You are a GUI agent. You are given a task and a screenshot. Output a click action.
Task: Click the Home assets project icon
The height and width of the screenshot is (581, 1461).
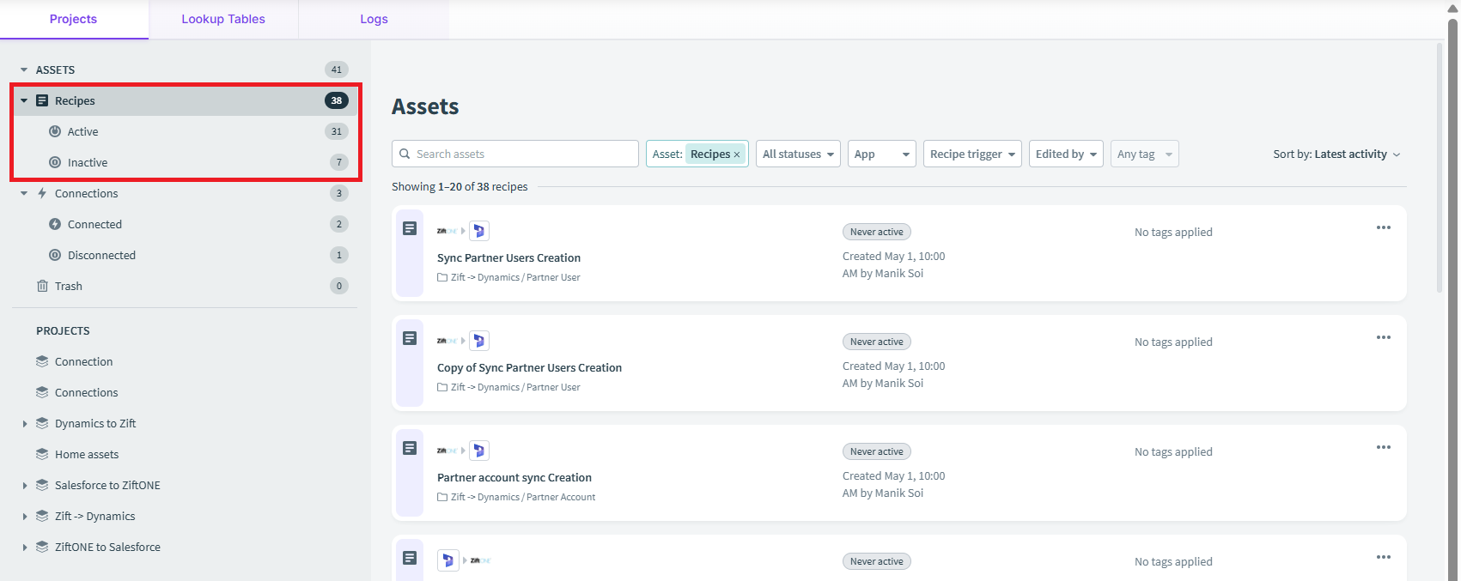click(42, 454)
